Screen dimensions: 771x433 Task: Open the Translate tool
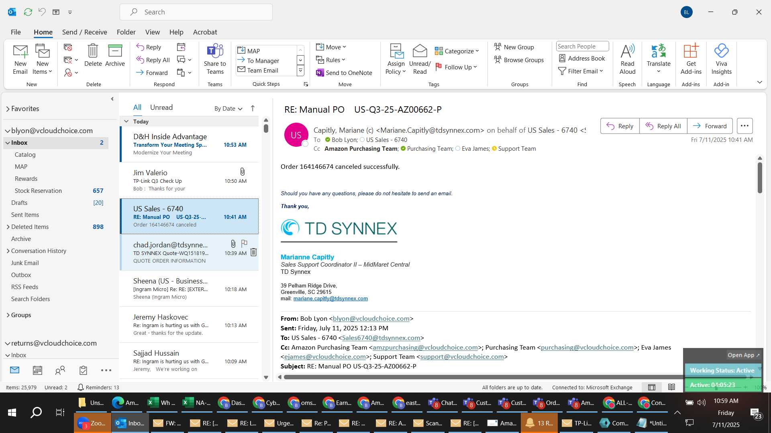tap(659, 59)
